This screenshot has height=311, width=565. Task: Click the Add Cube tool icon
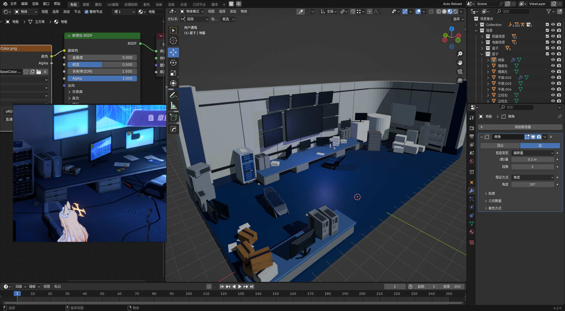pyautogui.click(x=173, y=117)
